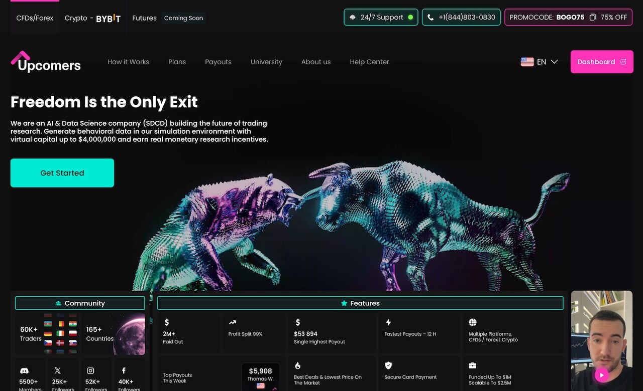This screenshot has height=391, width=643.
Task: Play the video in the corner thumbnail
Action: click(601, 374)
